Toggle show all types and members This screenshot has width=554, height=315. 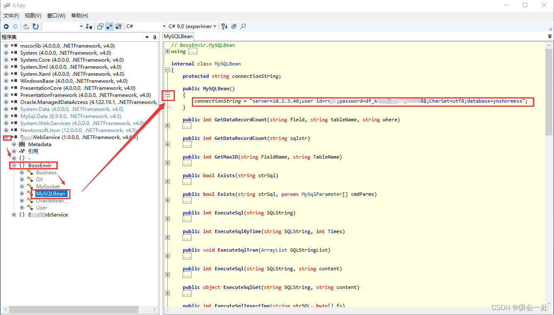tap(118, 26)
